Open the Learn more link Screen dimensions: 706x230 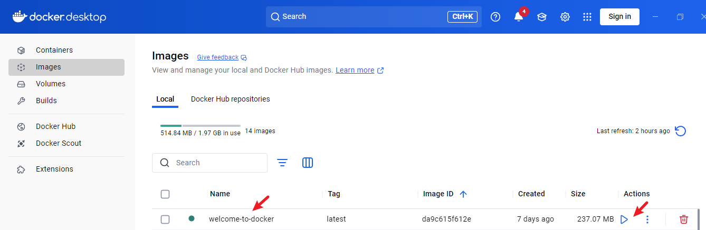point(355,70)
